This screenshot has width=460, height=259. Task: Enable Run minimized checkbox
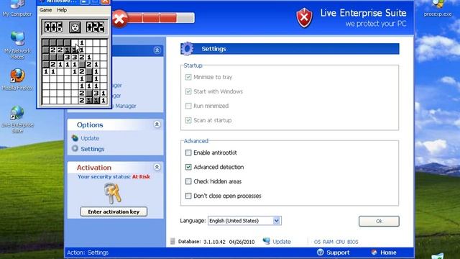pyautogui.click(x=188, y=106)
